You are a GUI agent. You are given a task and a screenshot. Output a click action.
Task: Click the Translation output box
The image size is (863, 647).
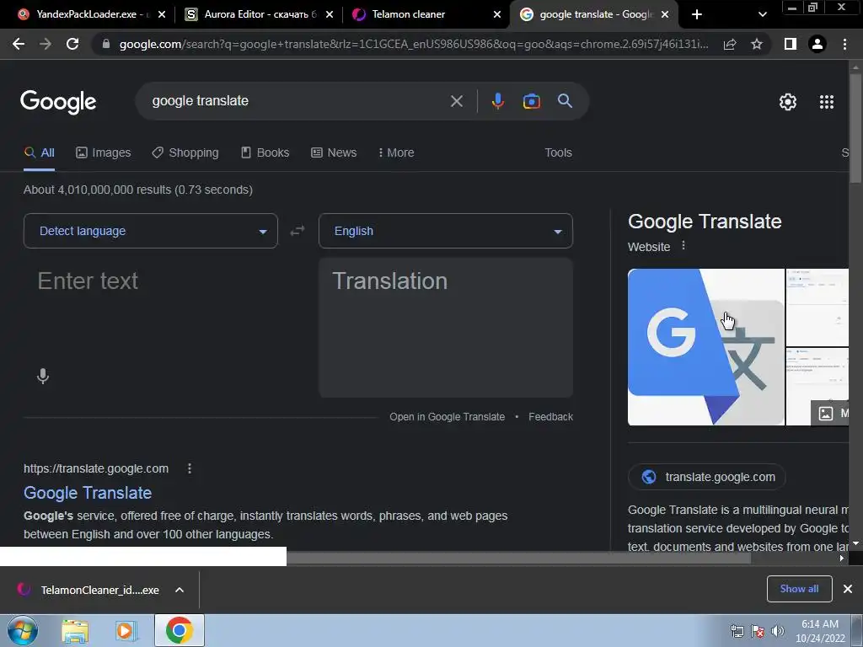[446, 328]
